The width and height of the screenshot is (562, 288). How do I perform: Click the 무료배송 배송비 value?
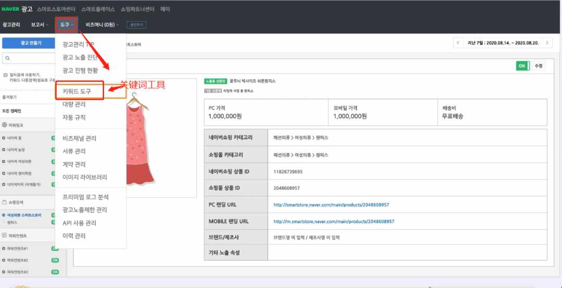coord(453,116)
